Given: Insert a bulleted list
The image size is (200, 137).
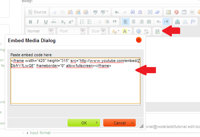Looking at the screenshot, I should coord(90,22).
